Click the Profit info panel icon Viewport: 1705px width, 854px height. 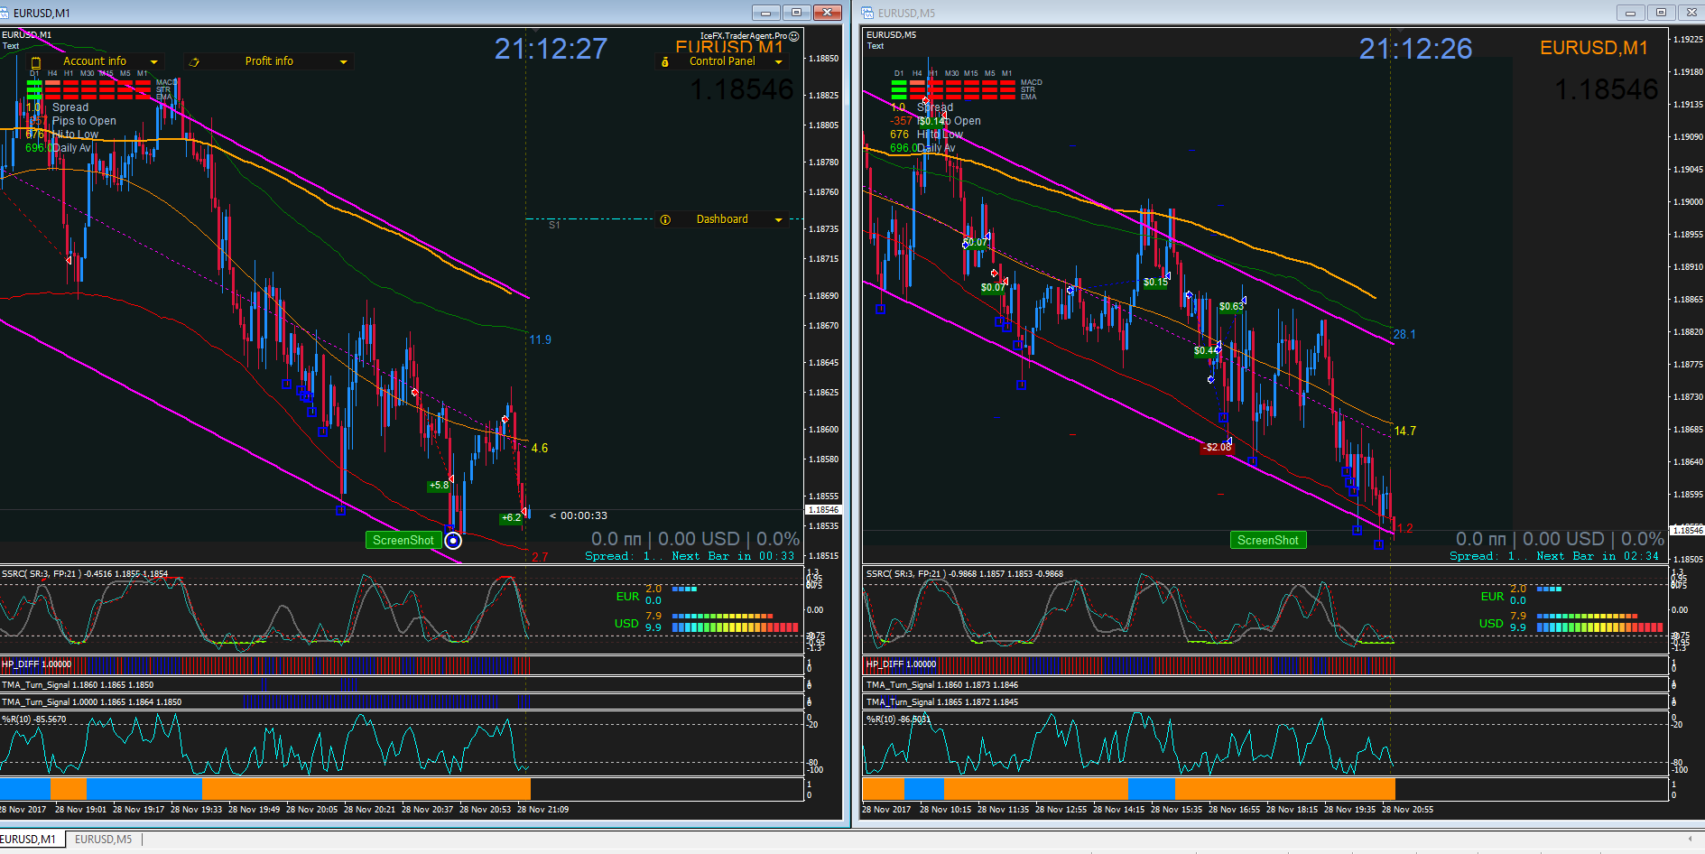tap(194, 62)
